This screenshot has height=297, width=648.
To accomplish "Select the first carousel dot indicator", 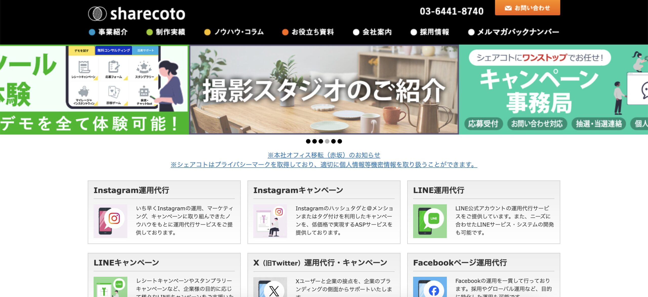I will (x=308, y=141).
